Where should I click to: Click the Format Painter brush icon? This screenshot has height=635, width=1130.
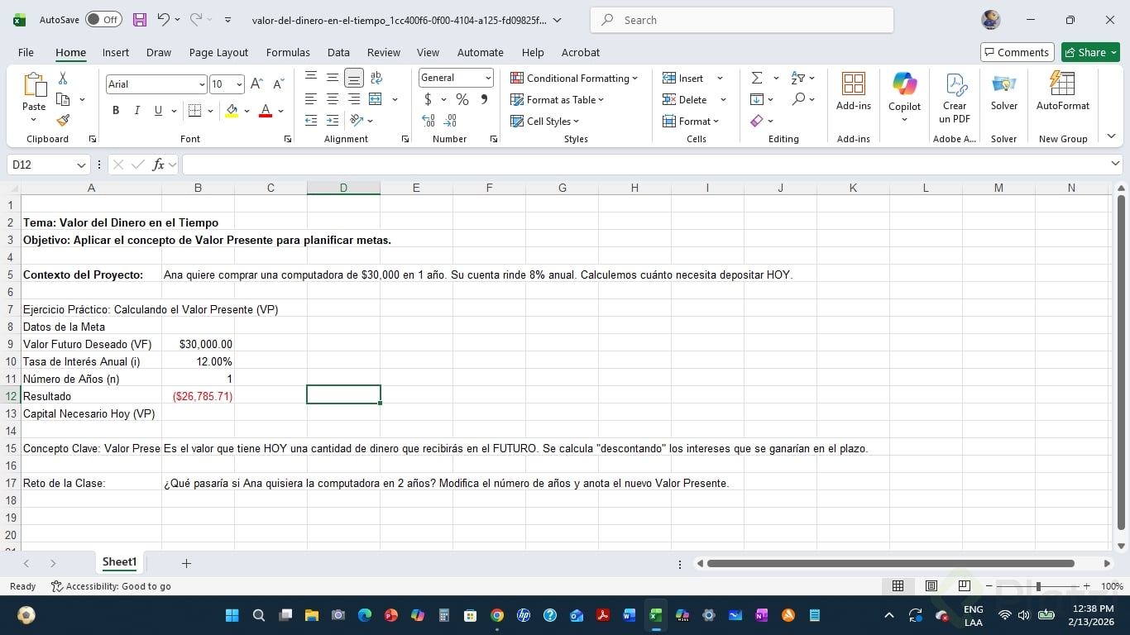pos(63,121)
